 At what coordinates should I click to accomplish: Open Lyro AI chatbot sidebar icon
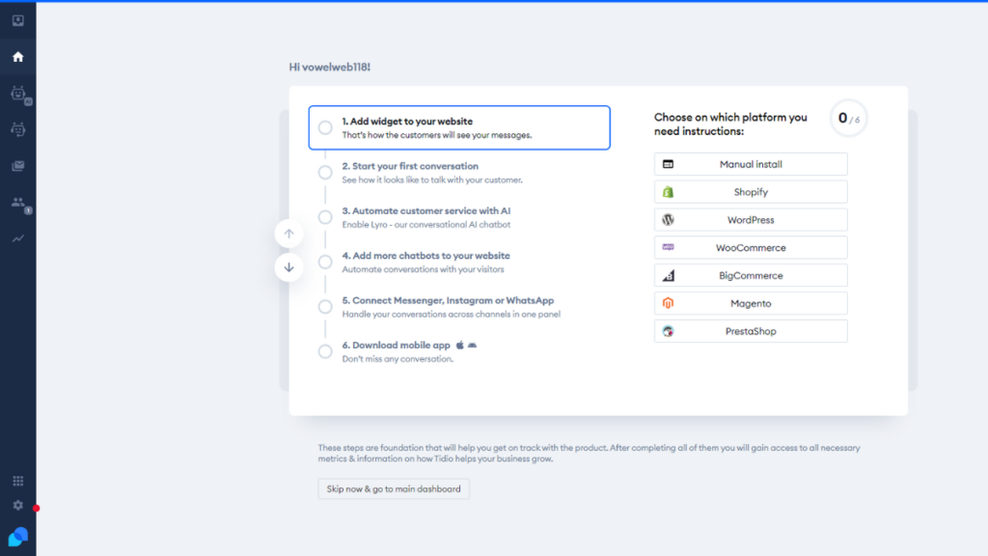coord(19,94)
